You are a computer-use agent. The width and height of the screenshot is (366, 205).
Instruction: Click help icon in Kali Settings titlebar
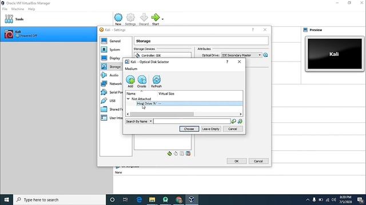[253, 30]
